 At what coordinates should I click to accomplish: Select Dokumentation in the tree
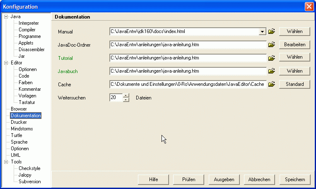[x=26, y=116]
